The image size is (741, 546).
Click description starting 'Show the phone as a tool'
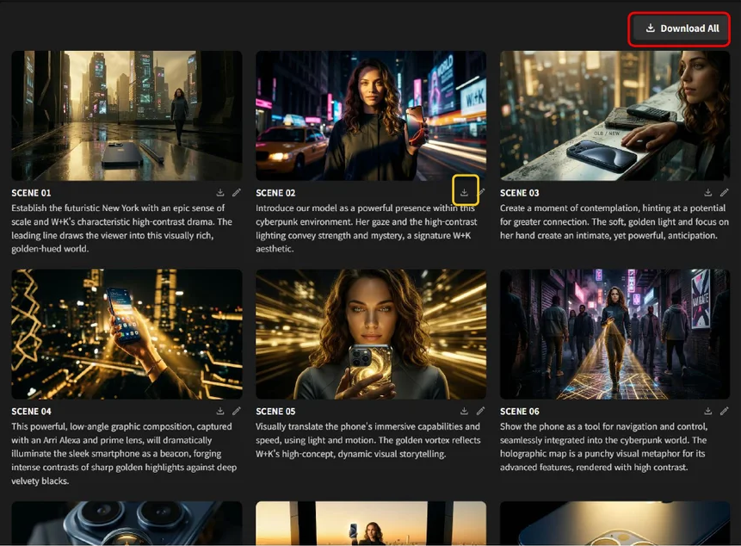[603, 447]
